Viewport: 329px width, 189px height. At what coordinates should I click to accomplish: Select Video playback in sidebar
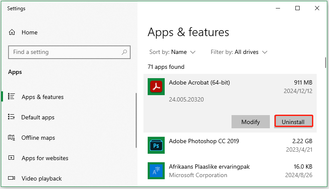[x=41, y=178]
